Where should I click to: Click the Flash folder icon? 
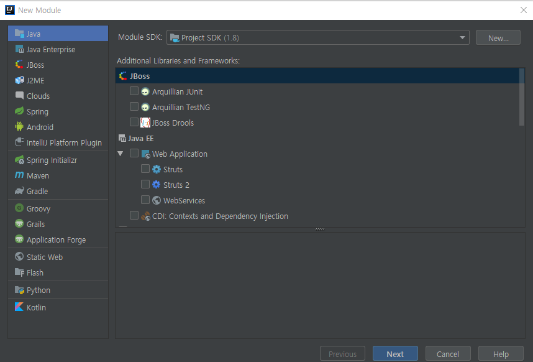click(x=19, y=272)
